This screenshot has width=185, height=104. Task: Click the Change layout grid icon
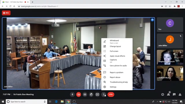[105, 46]
